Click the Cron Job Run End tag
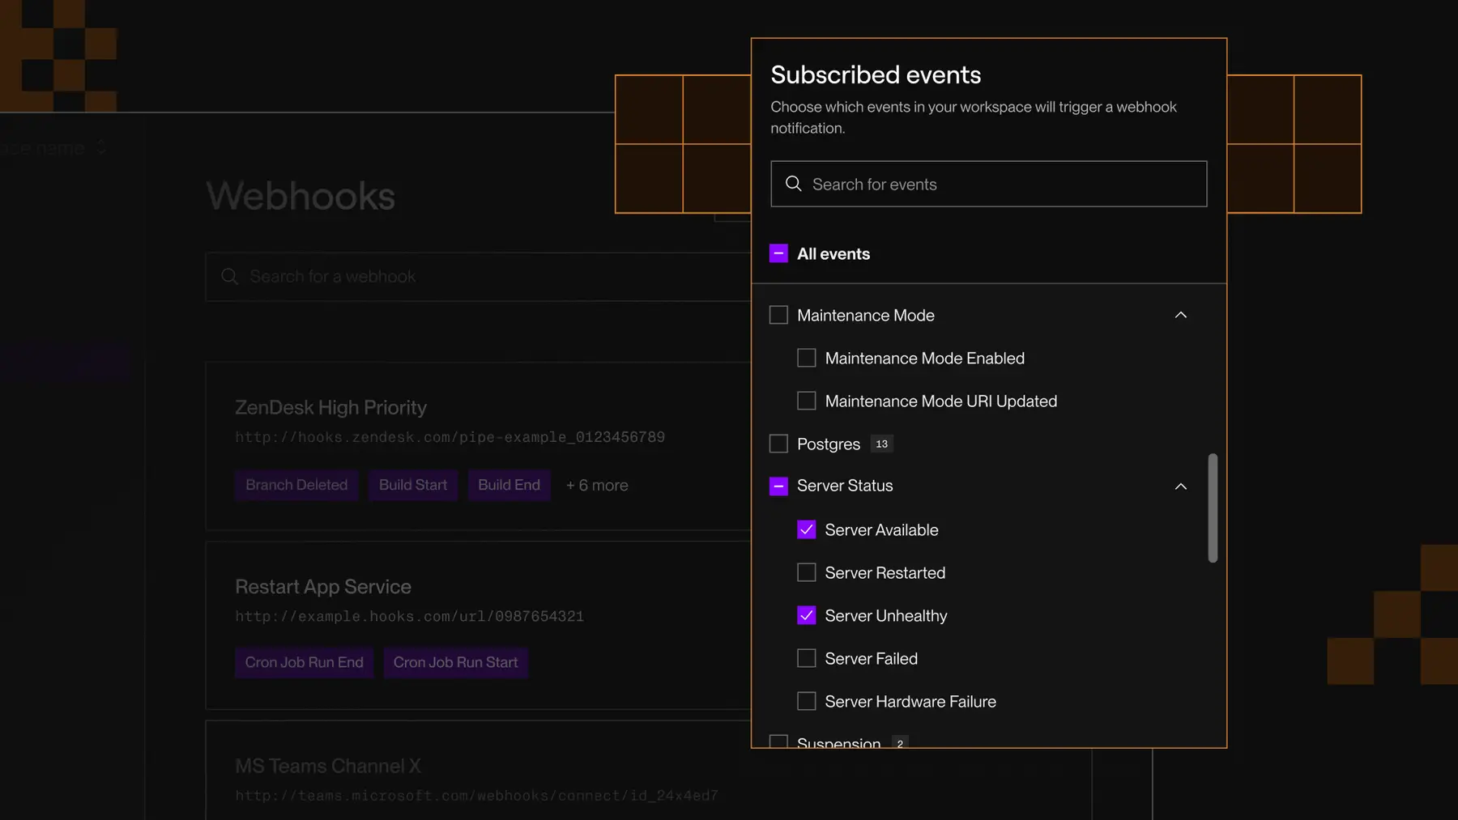Screen dimensions: 1458x820 (x=304, y=662)
